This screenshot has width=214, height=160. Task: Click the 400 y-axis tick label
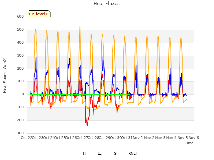point(20,42)
